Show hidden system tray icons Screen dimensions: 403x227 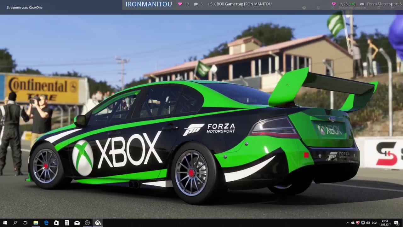pyautogui.click(x=348, y=223)
